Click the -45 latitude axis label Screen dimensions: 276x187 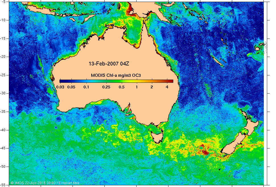[x=3, y=148]
